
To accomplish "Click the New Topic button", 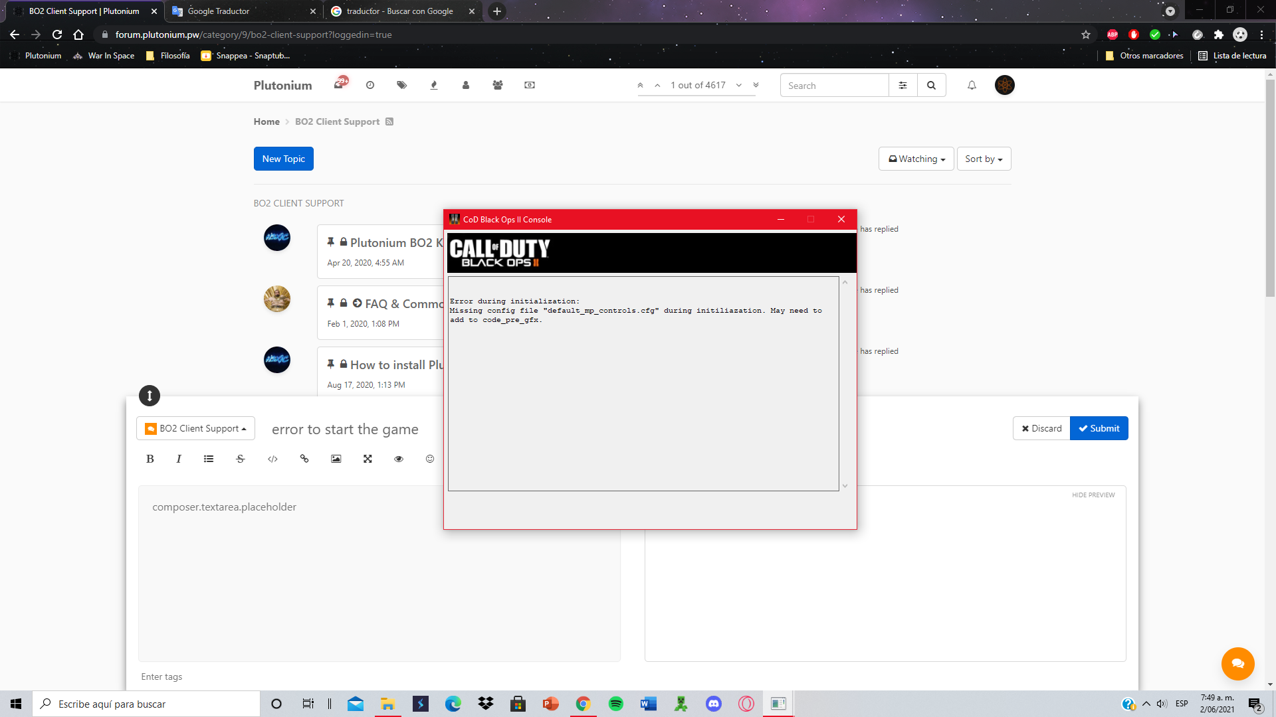I will pos(284,159).
